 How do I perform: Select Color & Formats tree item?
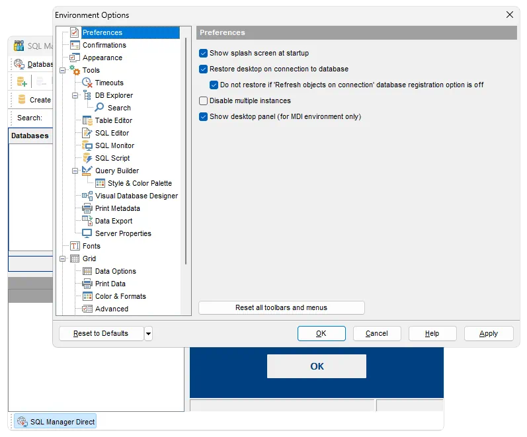coord(120,296)
